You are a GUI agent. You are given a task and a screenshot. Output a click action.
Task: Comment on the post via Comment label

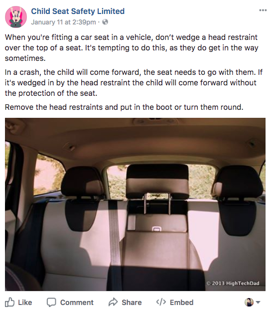77,303
